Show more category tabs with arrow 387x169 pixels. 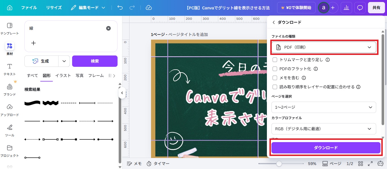[x=114, y=76]
